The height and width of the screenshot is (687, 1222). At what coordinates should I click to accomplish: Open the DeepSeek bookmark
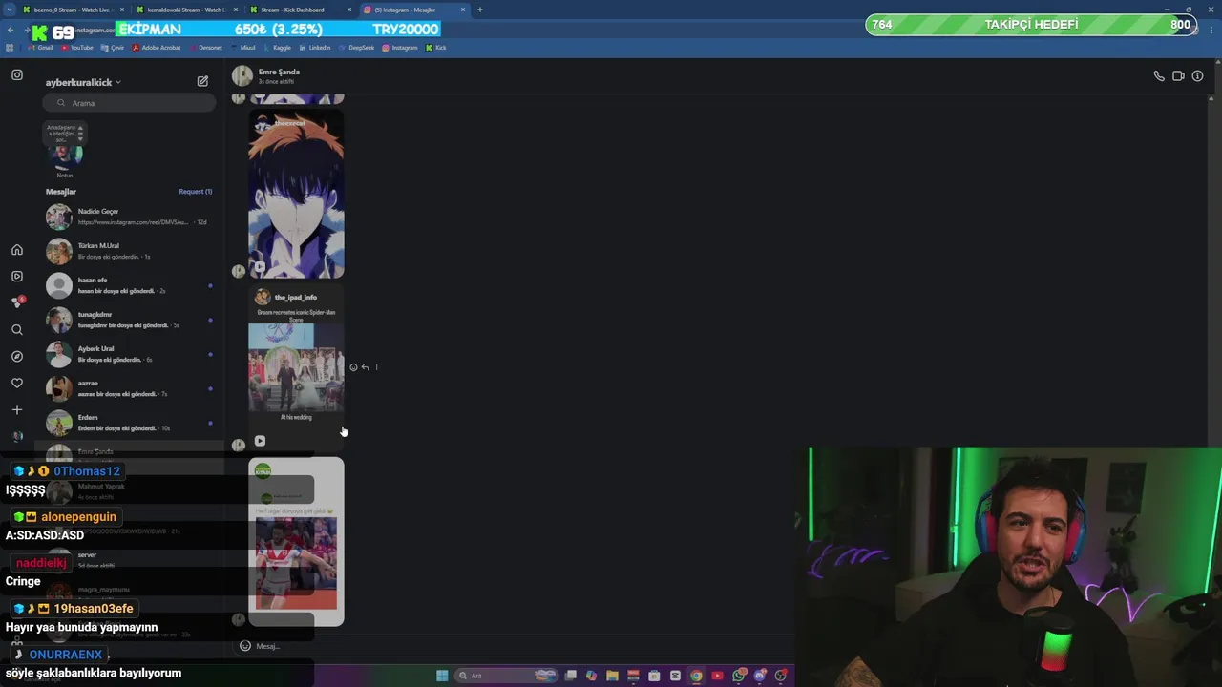coord(357,48)
